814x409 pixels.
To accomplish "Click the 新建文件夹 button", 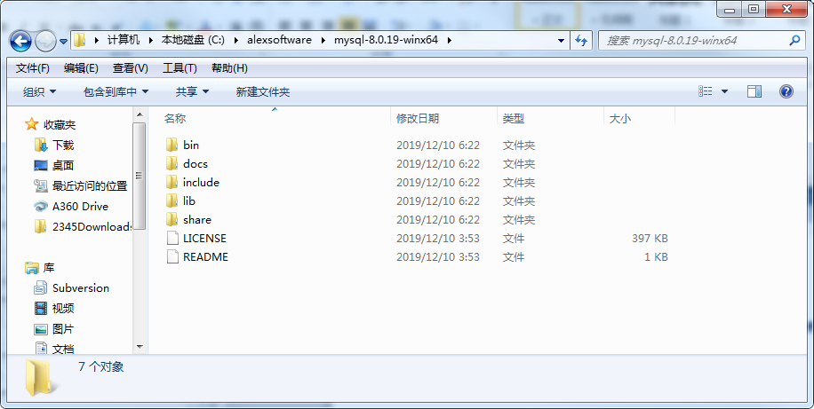I will point(263,91).
